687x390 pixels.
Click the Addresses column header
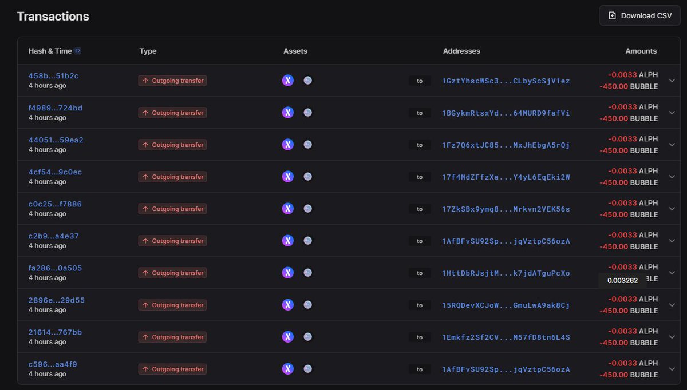[x=461, y=51]
